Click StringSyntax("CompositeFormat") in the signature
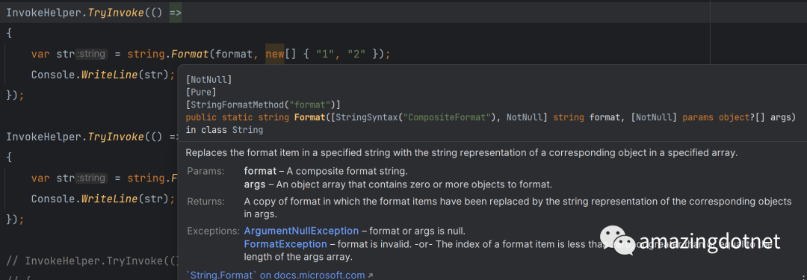The height and width of the screenshot is (280, 807). click(416, 118)
